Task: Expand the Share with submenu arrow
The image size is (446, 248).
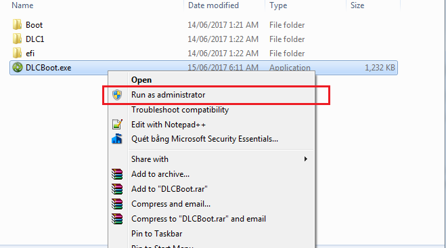Action: pos(306,159)
